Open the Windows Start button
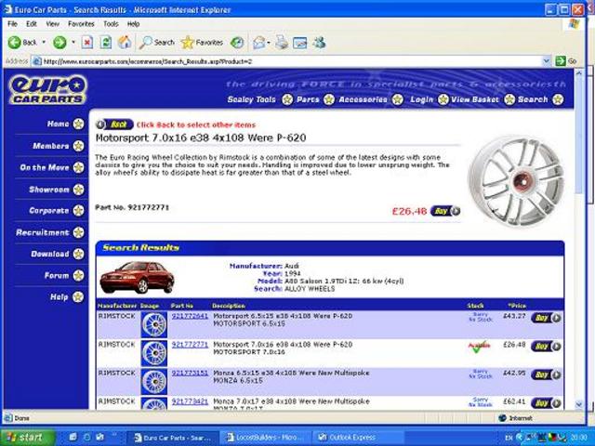The image size is (595, 446). tap(27, 438)
